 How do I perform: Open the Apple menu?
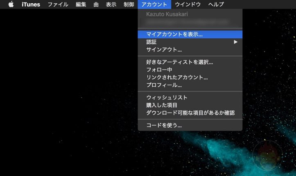click(x=11, y=4)
